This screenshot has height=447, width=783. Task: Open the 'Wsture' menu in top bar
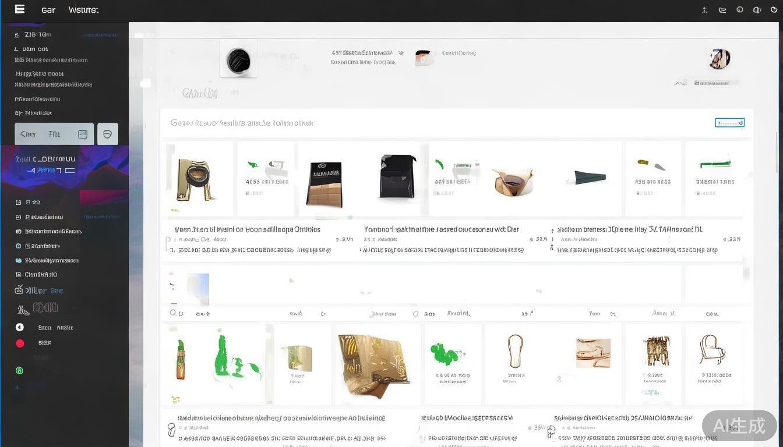pyautogui.click(x=83, y=10)
